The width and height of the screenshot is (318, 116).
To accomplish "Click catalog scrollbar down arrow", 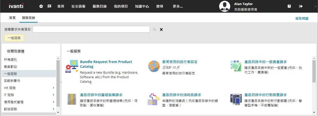I will [314, 112].
